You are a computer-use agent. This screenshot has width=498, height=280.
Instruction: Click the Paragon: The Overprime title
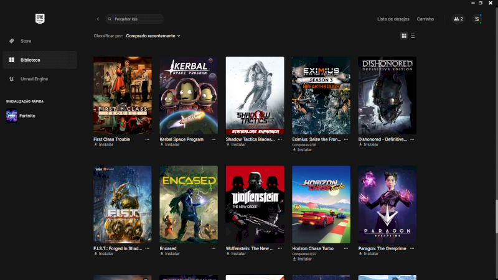(x=382, y=248)
